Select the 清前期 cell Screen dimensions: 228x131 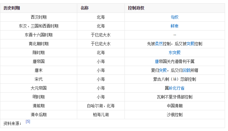[38, 106]
